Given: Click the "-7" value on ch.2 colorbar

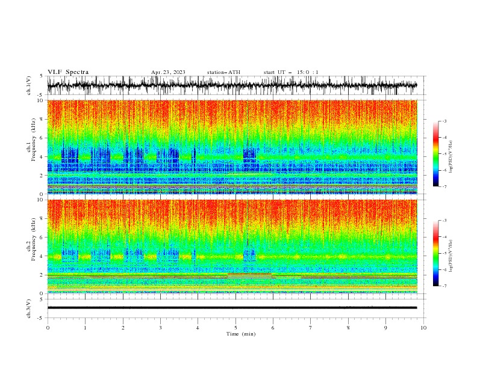Looking at the screenshot, I should click(444, 286).
